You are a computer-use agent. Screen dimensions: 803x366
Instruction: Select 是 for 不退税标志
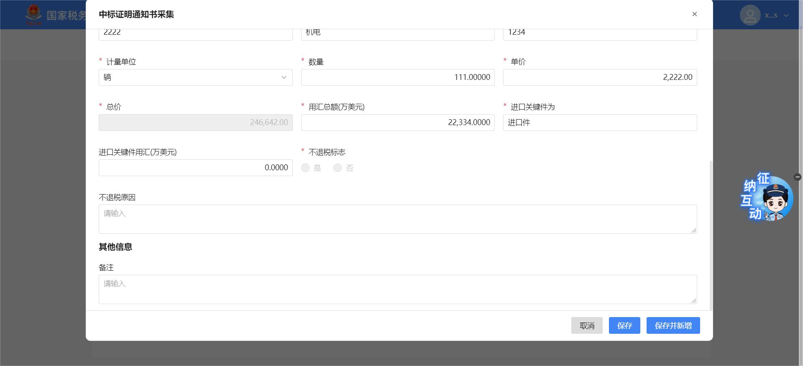click(306, 168)
